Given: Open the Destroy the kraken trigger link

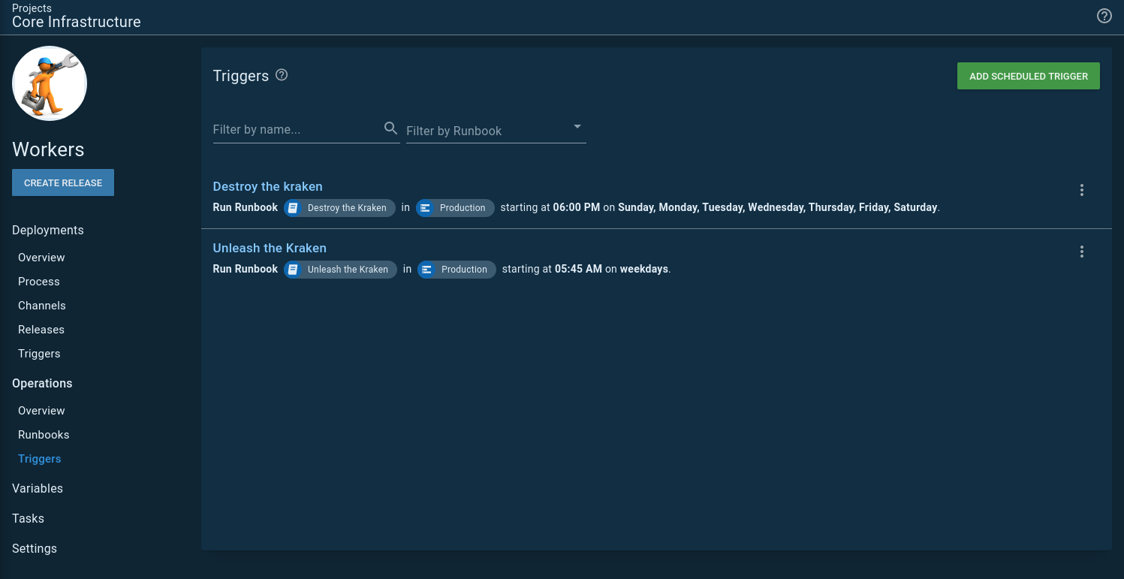Looking at the screenshot, I should click(267, 186).
